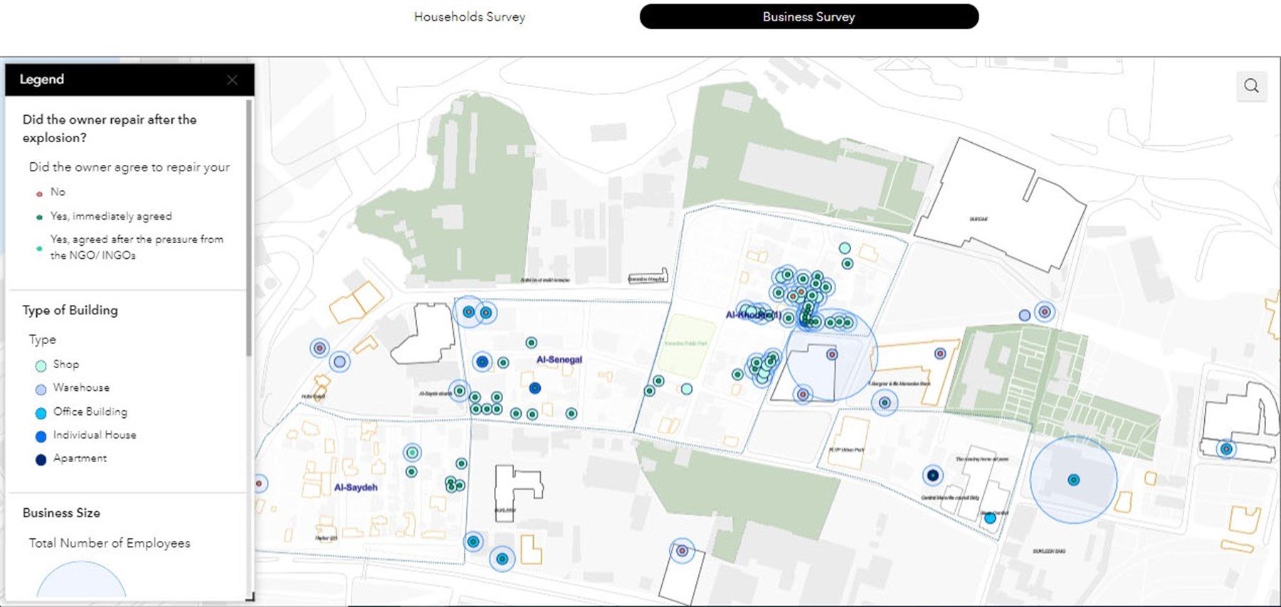Select the Business Survey tab

[x=809, y=16]
